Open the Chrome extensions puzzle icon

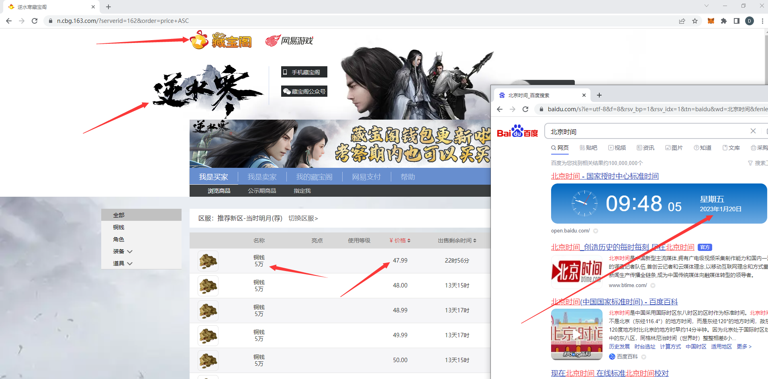point(724,21)
